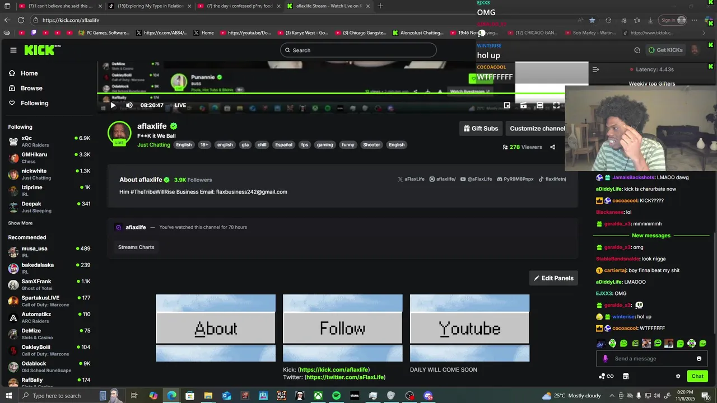This screenshot has width=717, height=403.
Task: Open picture-in-picture for the stream
Action: tap(507, 105)
